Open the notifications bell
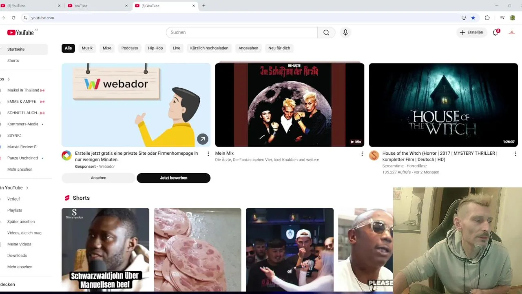Image resolution: width=522 pixels, height=294 pixels. [496, 32]
